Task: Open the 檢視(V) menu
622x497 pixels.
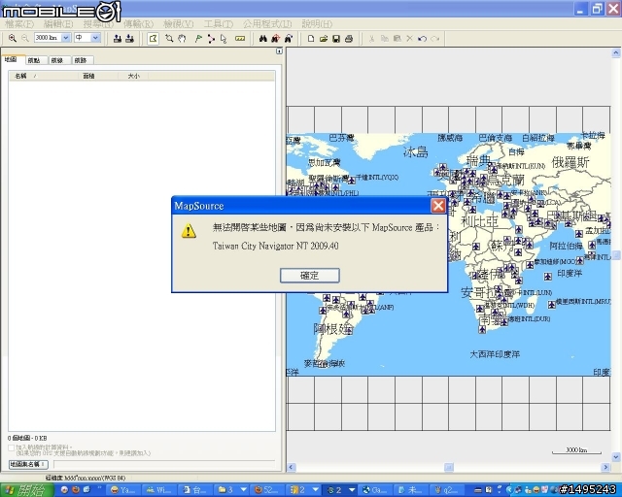Action: (x=179, y=24)
